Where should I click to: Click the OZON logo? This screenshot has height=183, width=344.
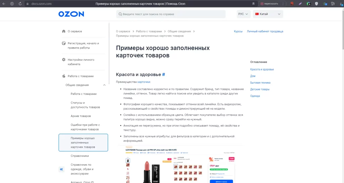71,14
